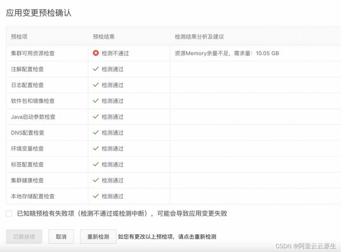
Task: Click the green checkmark for 本地存储配置检查
Action: (x=96, y=196)
